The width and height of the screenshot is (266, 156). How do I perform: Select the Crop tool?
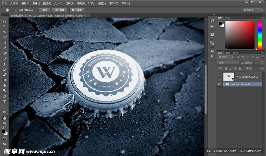[x=5, y=43]
